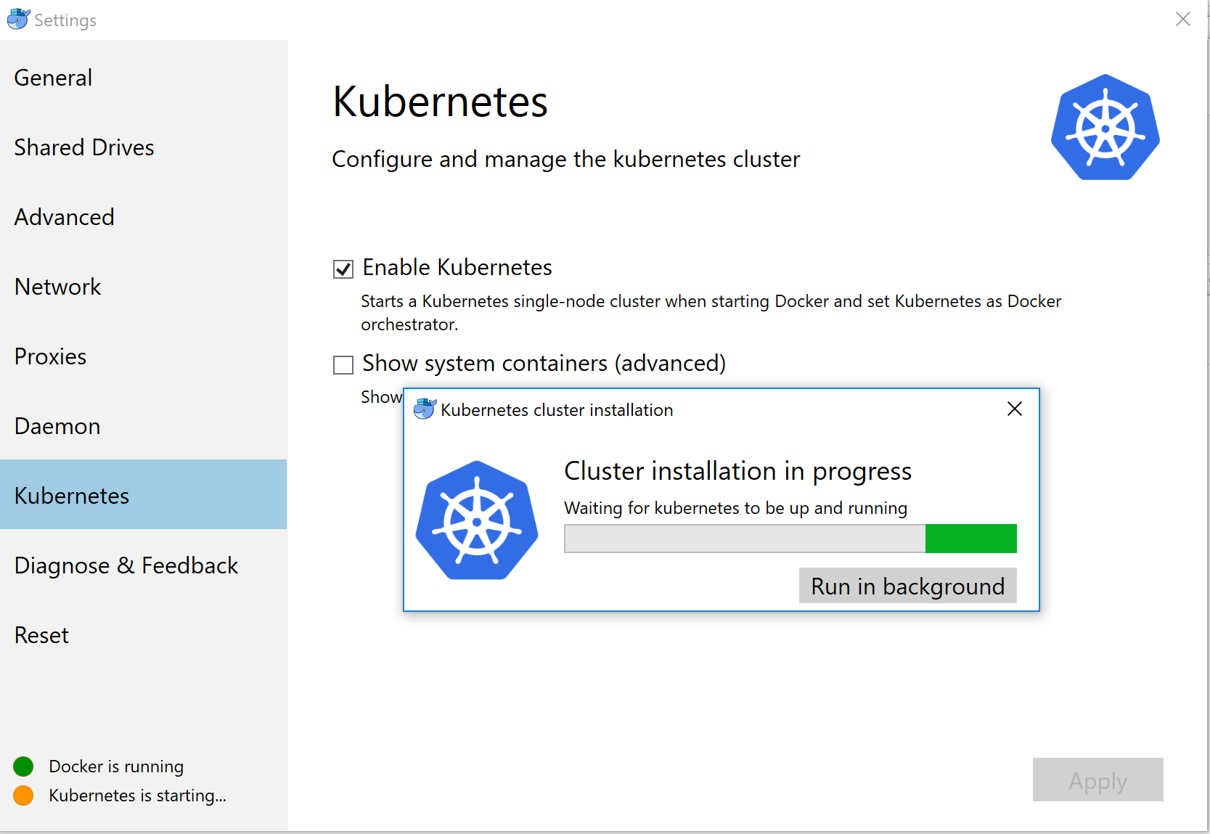Click the Docker whale icon in title bar
This screenshot has height=834, width=1210.
18,19
